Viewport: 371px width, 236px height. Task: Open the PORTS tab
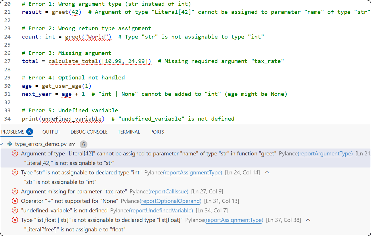coord(157,132)
